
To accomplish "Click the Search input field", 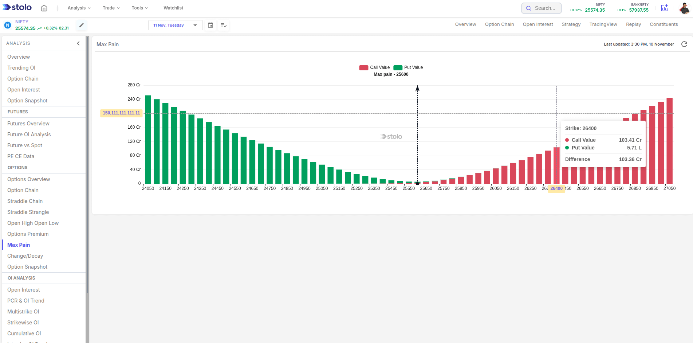I will 542,8.
